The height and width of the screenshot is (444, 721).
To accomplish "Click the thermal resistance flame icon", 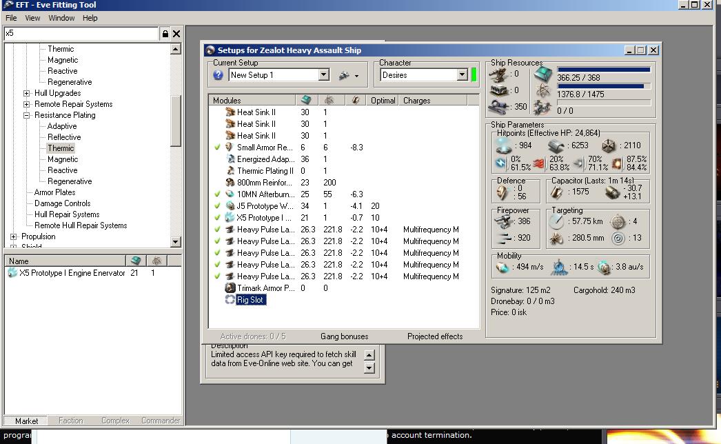I will pyautogui.click(x=539, y=163).
